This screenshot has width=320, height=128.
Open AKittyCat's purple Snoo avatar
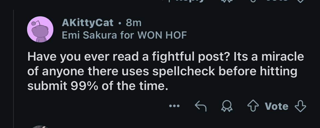point(40,29)
